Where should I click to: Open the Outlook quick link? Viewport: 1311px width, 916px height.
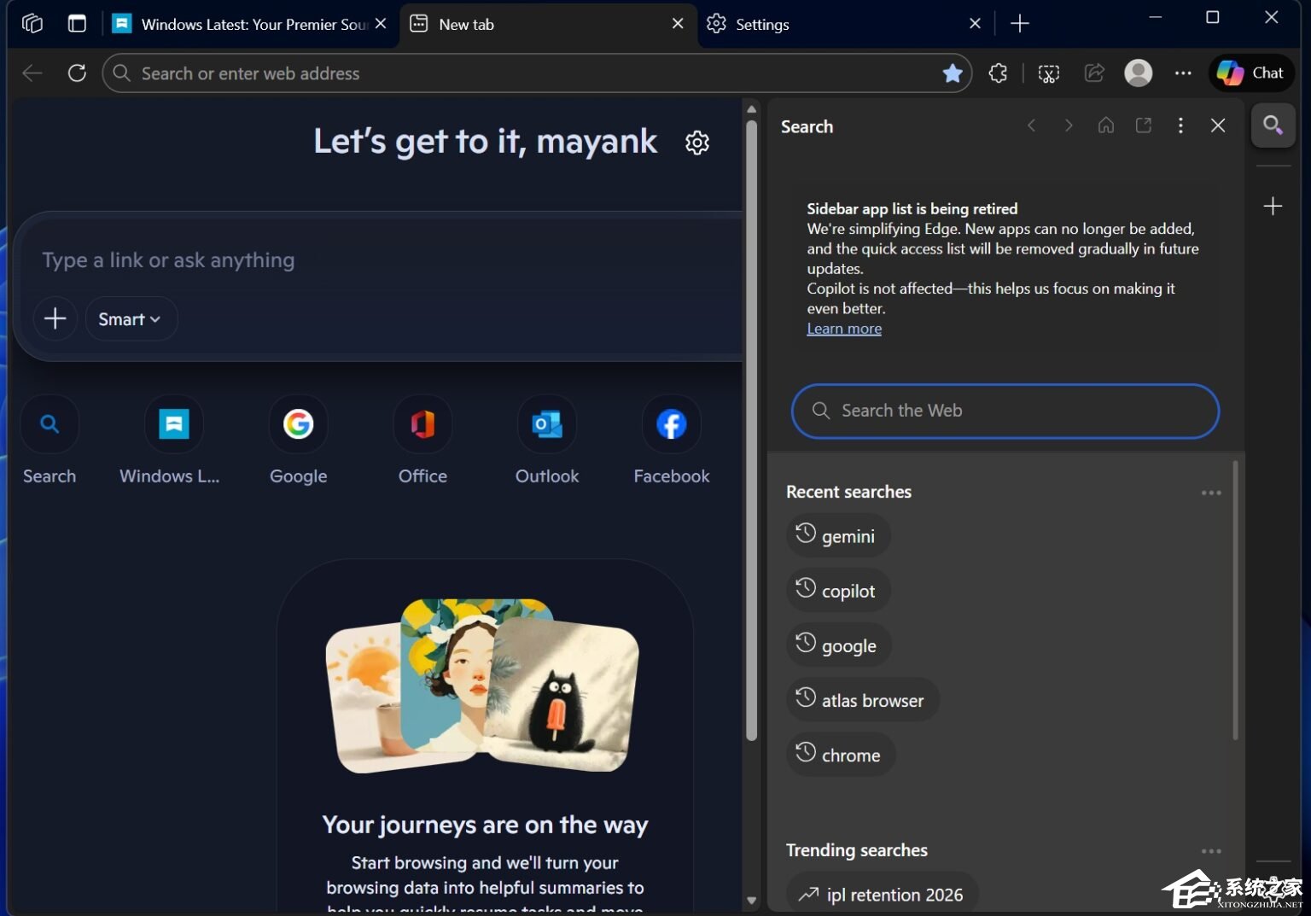[547, 440]
